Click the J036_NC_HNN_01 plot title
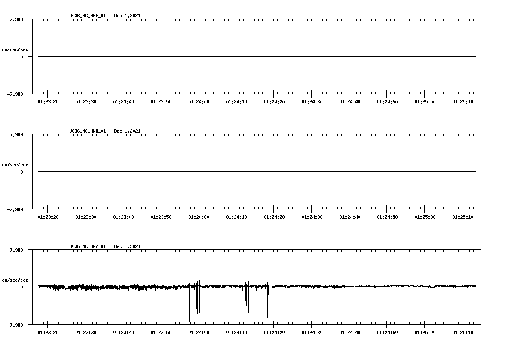 click(88, 131)
